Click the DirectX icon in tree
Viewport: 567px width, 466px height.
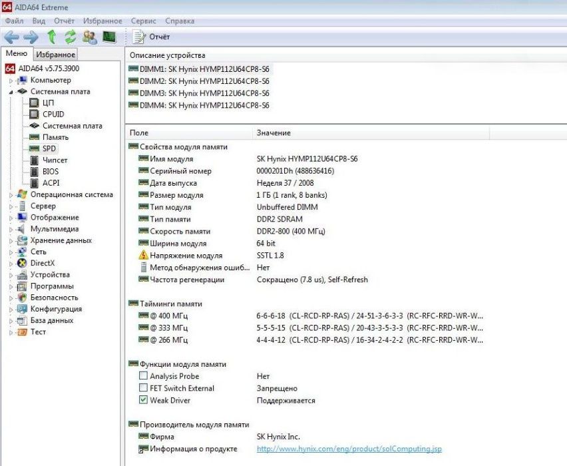click(22, 263)
